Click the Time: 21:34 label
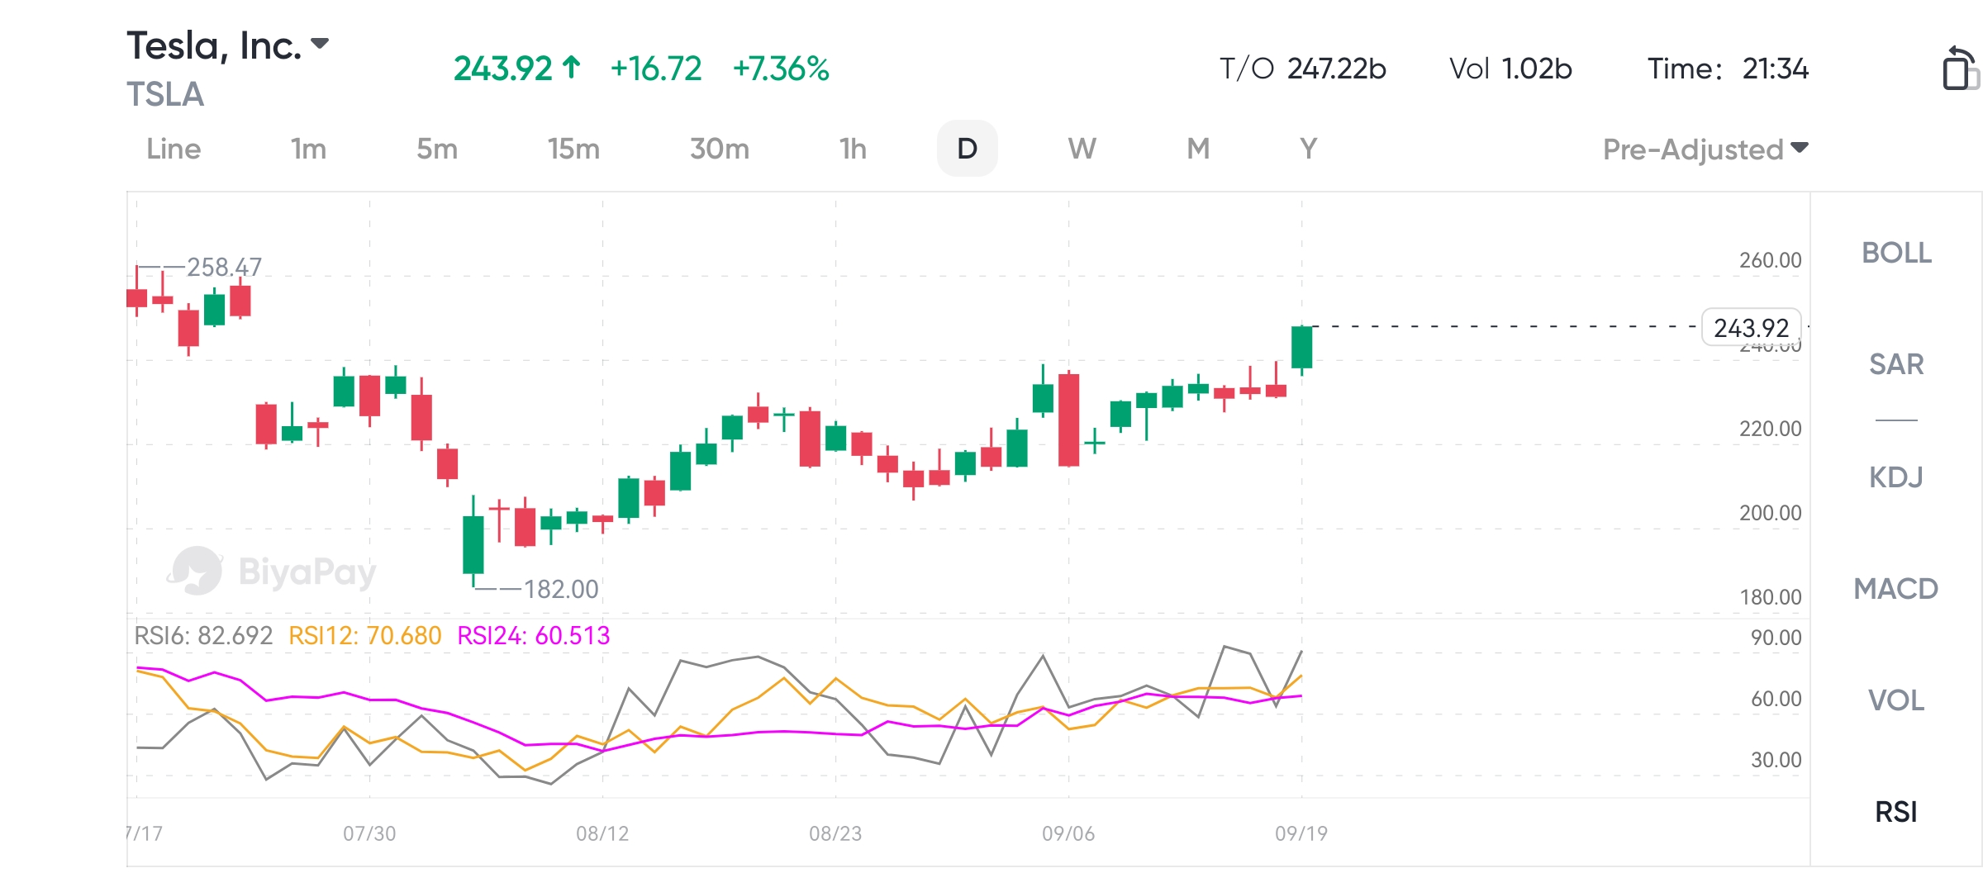Viewport: 1983px width, 892px height. point(1728,69)
